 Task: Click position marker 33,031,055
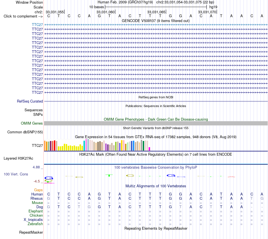tap(55, 12)
